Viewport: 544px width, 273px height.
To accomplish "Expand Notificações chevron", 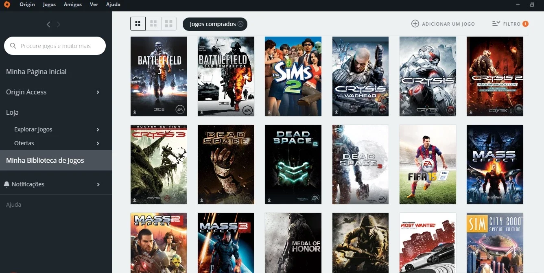I will click(98, 185).
